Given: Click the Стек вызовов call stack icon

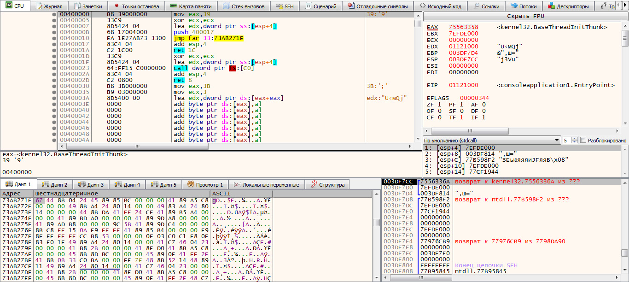Looking at the screenshot, I should tap(226, 6).
